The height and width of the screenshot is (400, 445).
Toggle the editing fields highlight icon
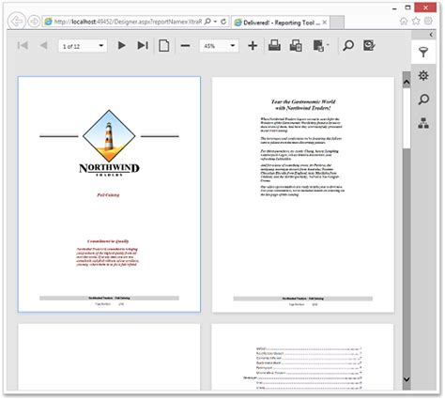[x=369, y=46]
